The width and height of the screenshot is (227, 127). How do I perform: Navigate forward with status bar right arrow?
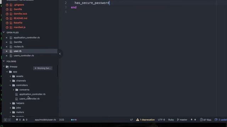pyautogui.click(x=9, y=120)
